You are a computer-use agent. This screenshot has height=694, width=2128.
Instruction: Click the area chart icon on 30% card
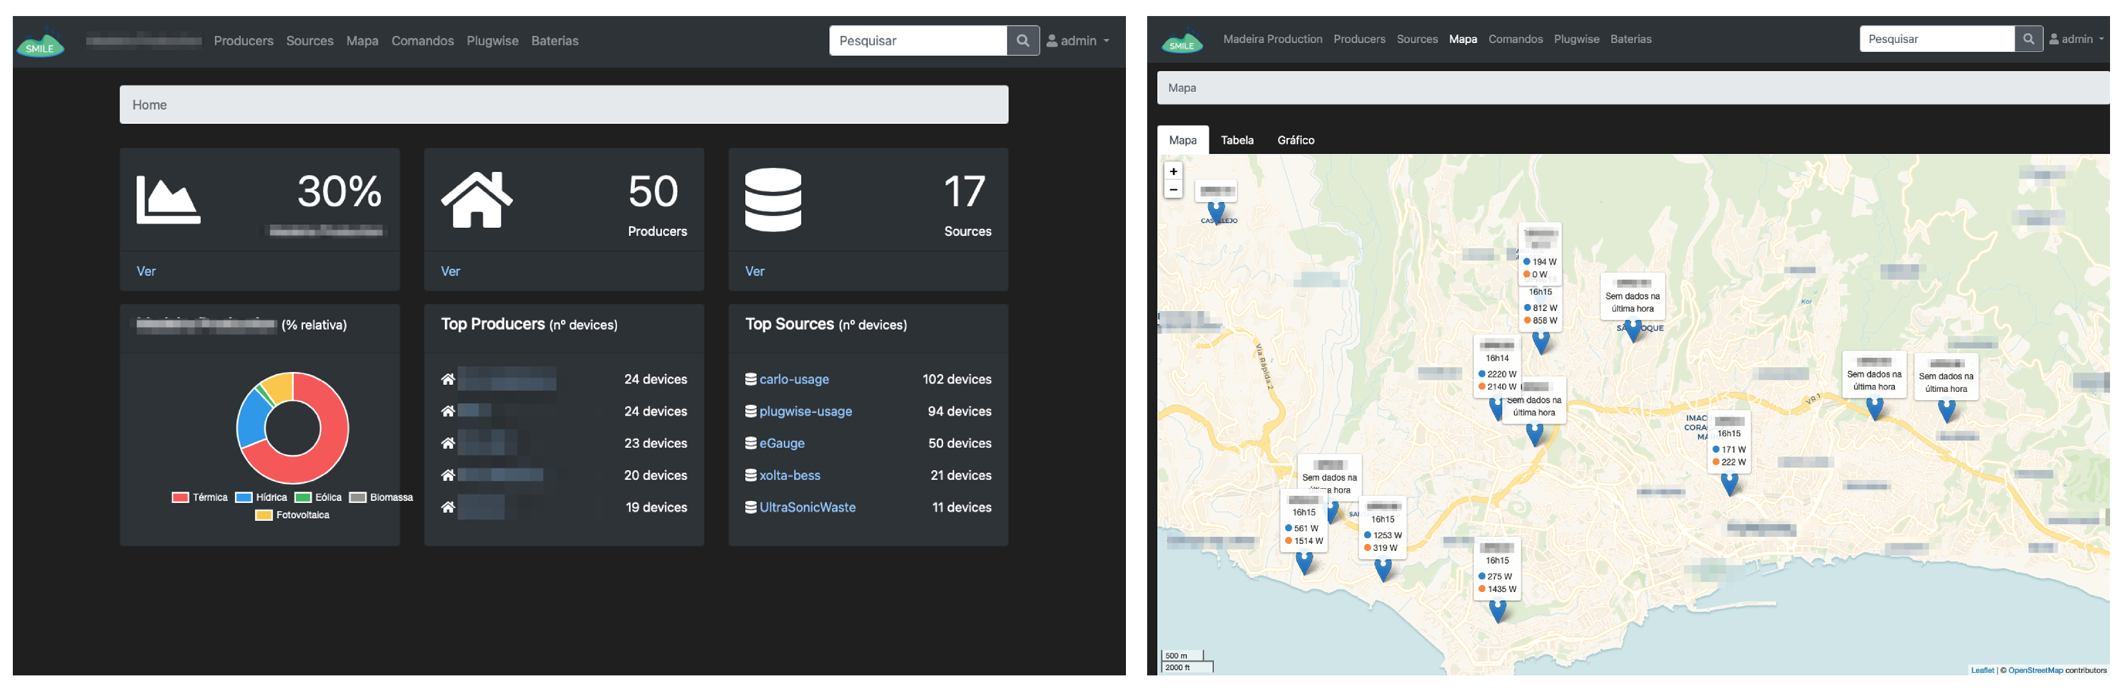(168, 199)
